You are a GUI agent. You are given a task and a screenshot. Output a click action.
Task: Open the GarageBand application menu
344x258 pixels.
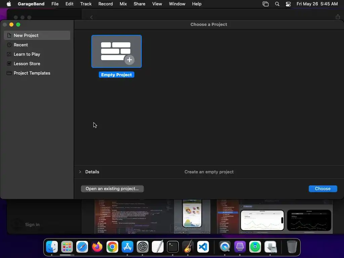31,4
